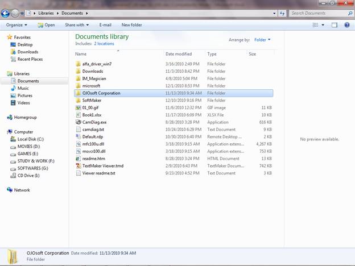Select the msvcr100.dll file icon
This screenshot has height=266, width=355.
tap(78, 151)
